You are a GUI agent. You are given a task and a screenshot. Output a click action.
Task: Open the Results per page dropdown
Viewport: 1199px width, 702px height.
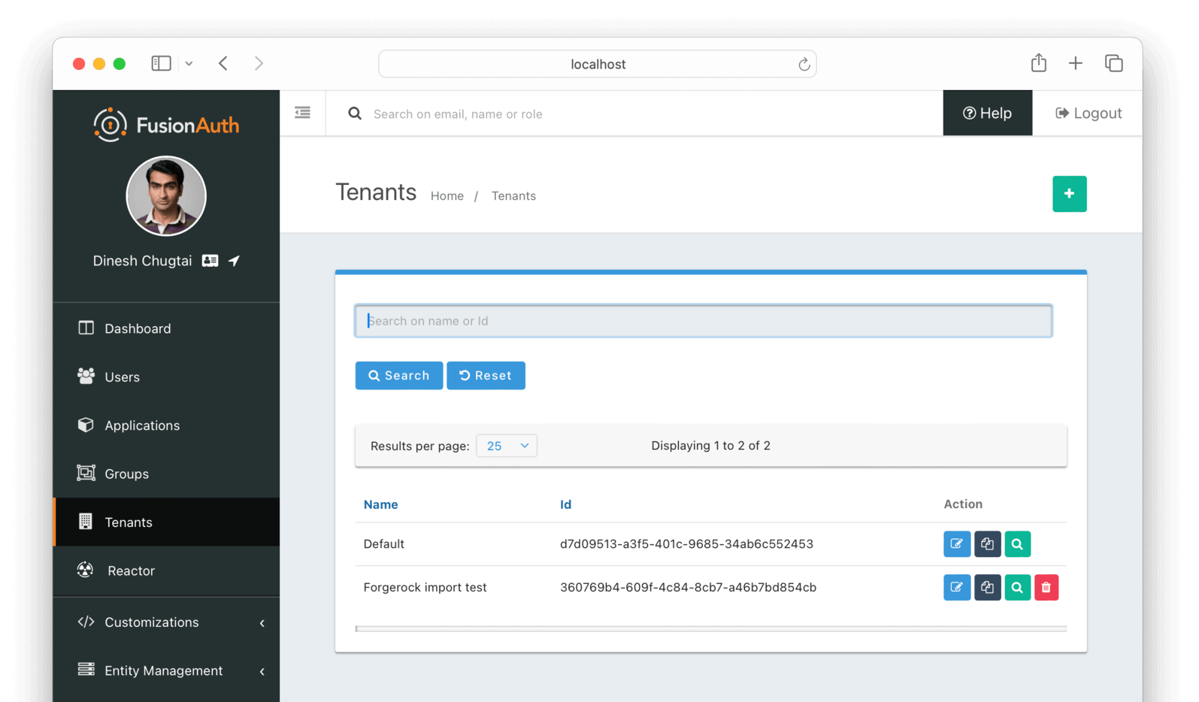click(x=507, y=446)
